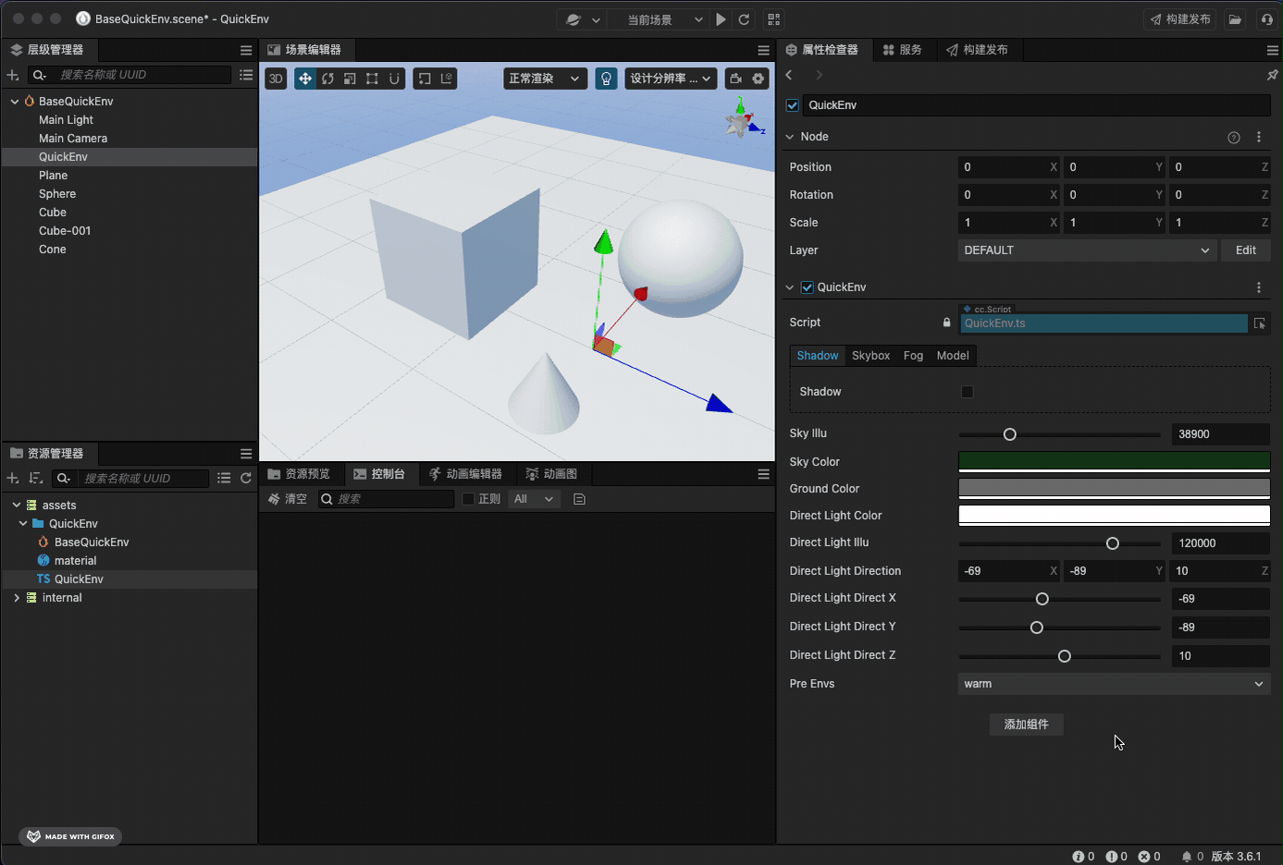Disable the QuickEnv component checkbox
1283x865 pixels.
[x=808, y=287]
